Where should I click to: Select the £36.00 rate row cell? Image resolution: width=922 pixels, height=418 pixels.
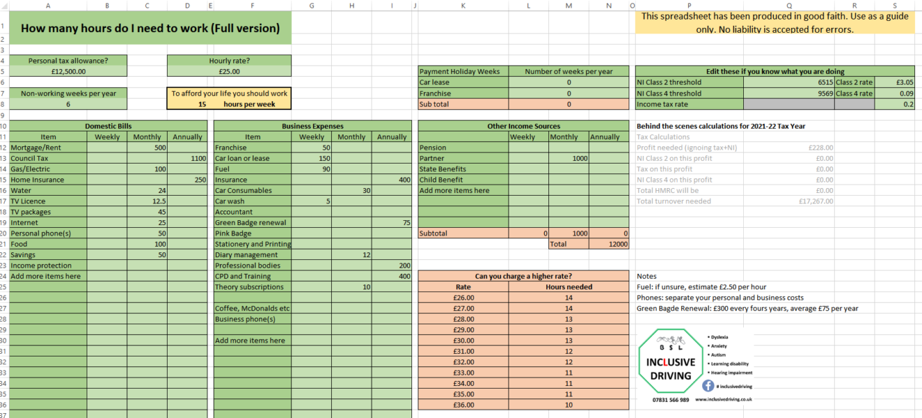[462, 404]
